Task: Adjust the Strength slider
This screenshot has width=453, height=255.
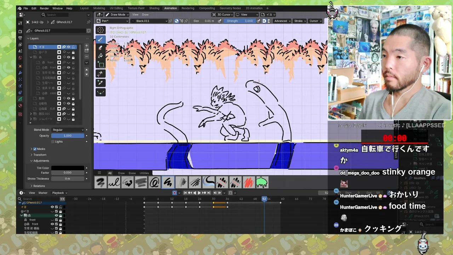Action: tap(240, 21)
